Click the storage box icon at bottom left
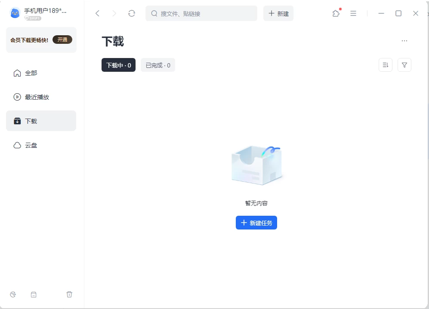This screenshot has width=429, height=309. click(34, 294)
